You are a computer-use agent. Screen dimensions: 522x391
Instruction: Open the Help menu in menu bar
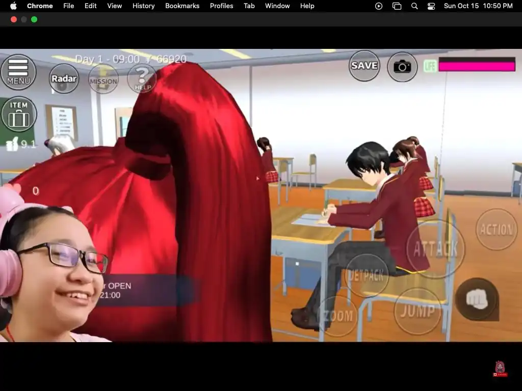coord(307,6)
